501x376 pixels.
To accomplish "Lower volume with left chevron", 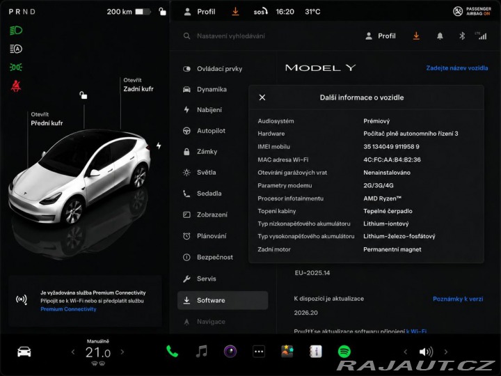I will pyautogui.click(x=405, y=352).
